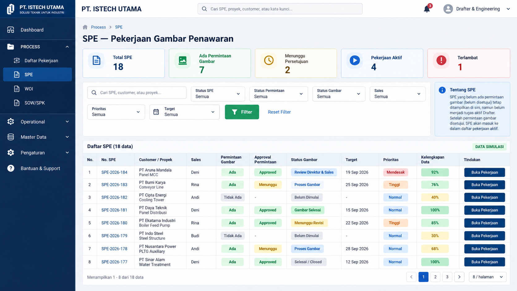
Task: Open the Status SPE dropdown
Action: pos(218,94)
